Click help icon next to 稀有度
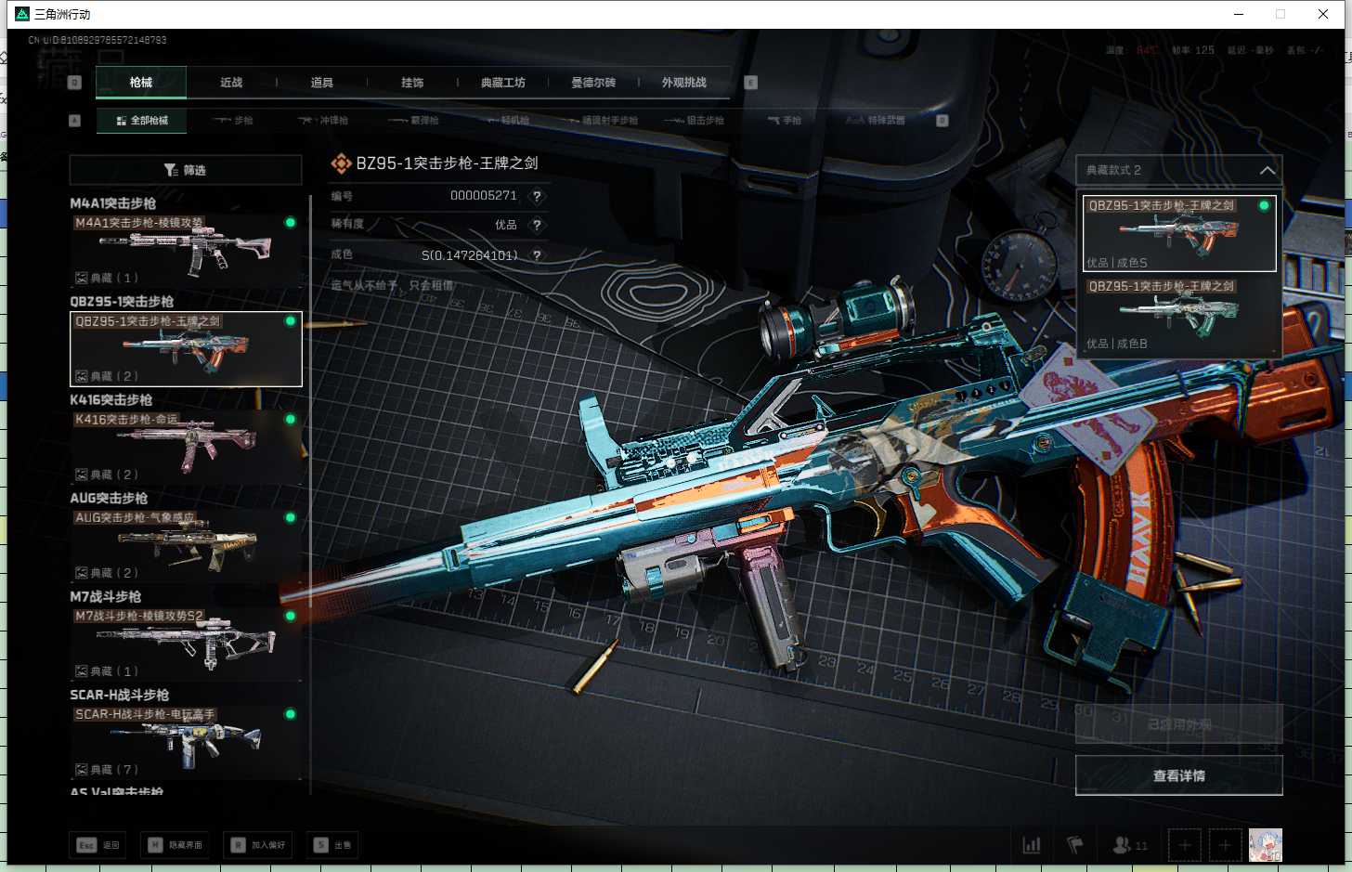Screen dimensions: 1352x872 tap(537, 225)
